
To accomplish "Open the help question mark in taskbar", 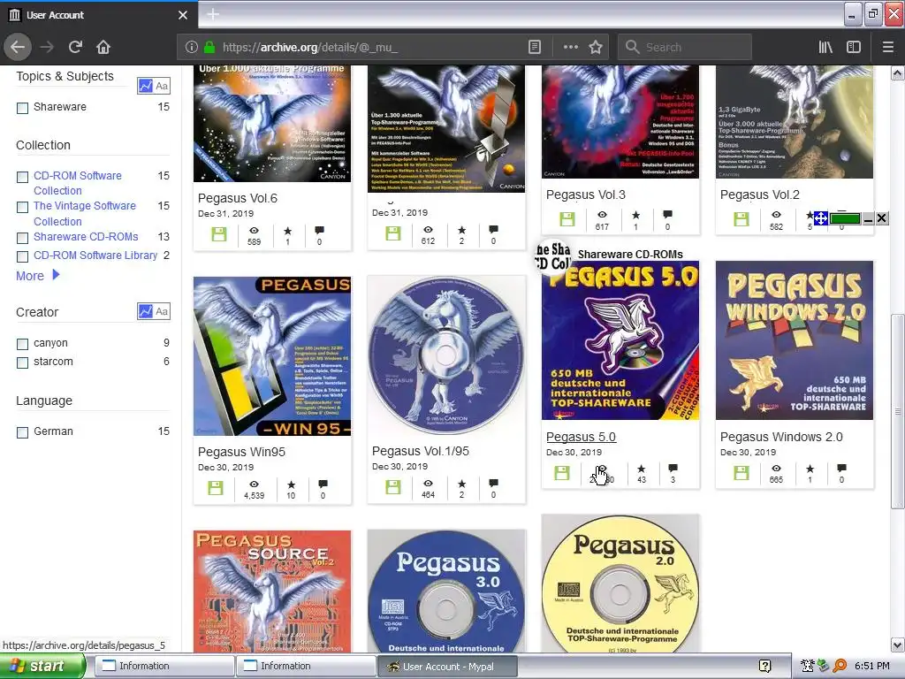I will 764,666.
